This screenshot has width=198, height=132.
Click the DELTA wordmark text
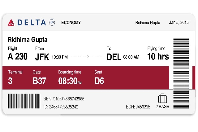click(x=32, y=23)
